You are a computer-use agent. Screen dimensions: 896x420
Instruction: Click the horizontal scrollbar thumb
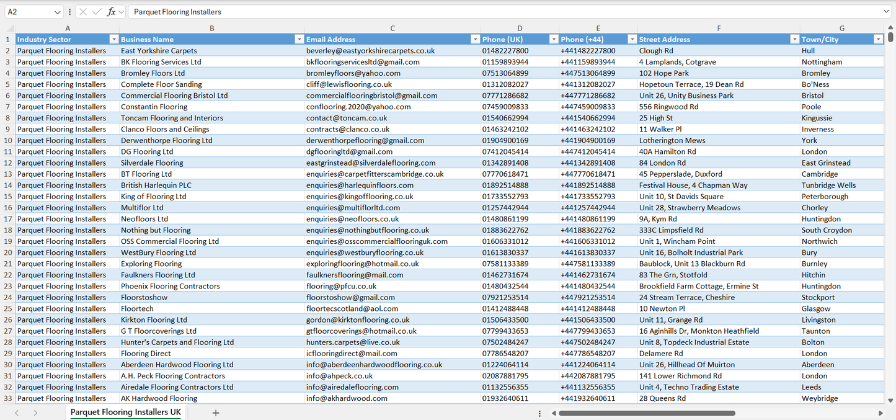[647, 413]
